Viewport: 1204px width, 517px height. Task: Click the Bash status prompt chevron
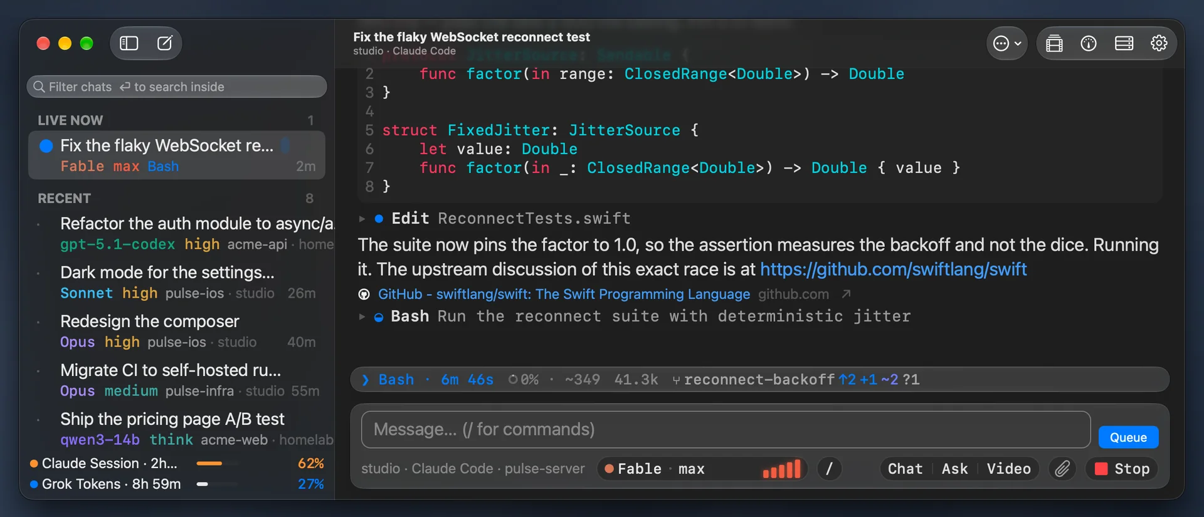pyautogui.click(x=366, y=380)
